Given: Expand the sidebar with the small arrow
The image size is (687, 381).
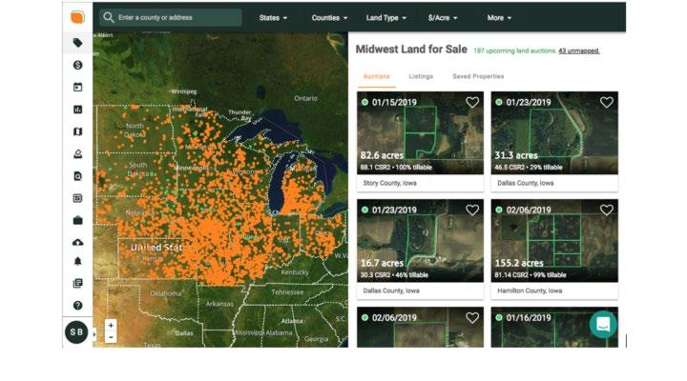Looking at the screenshot, I should (x=94, y=335).
